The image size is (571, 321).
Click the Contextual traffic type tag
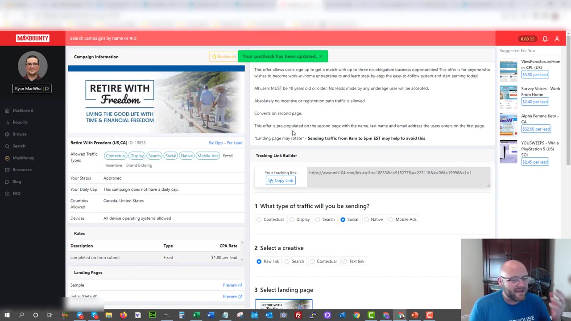click(116, 156)
